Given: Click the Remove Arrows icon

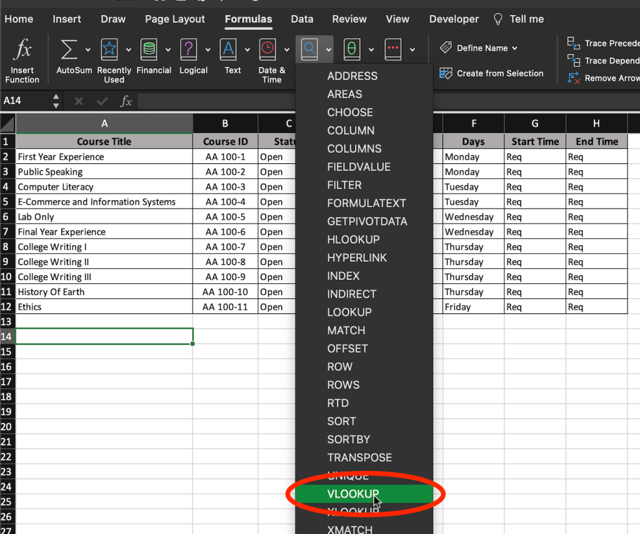Looking at the screenshot, I should [x=574, y=78].
